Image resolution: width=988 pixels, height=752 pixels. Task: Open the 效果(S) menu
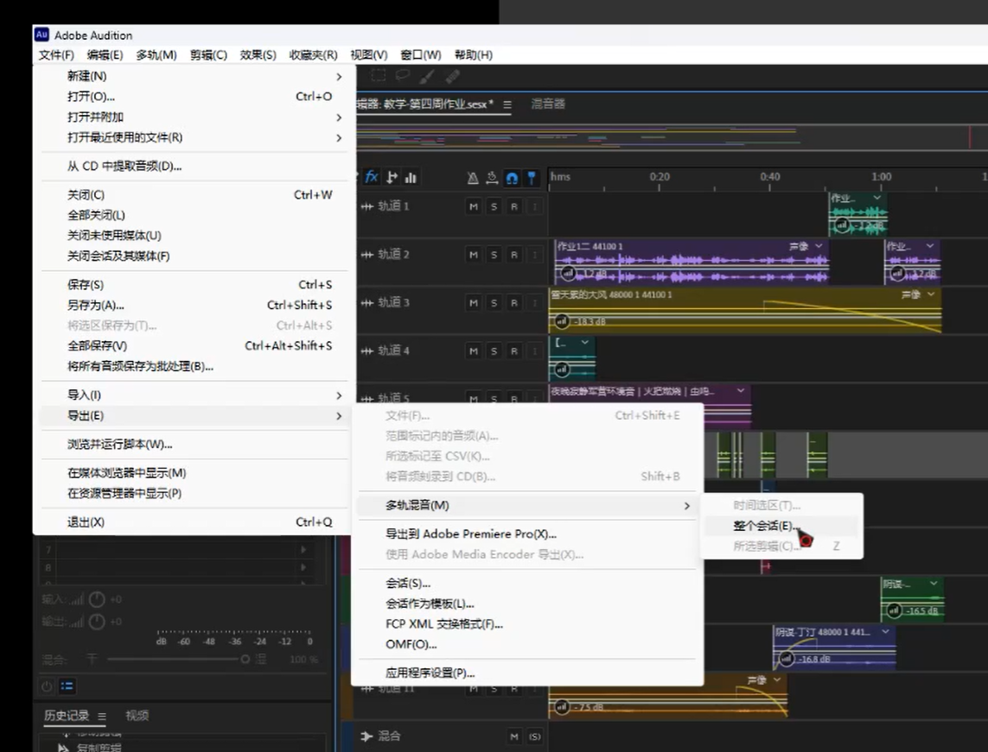(x=258, y=54)
